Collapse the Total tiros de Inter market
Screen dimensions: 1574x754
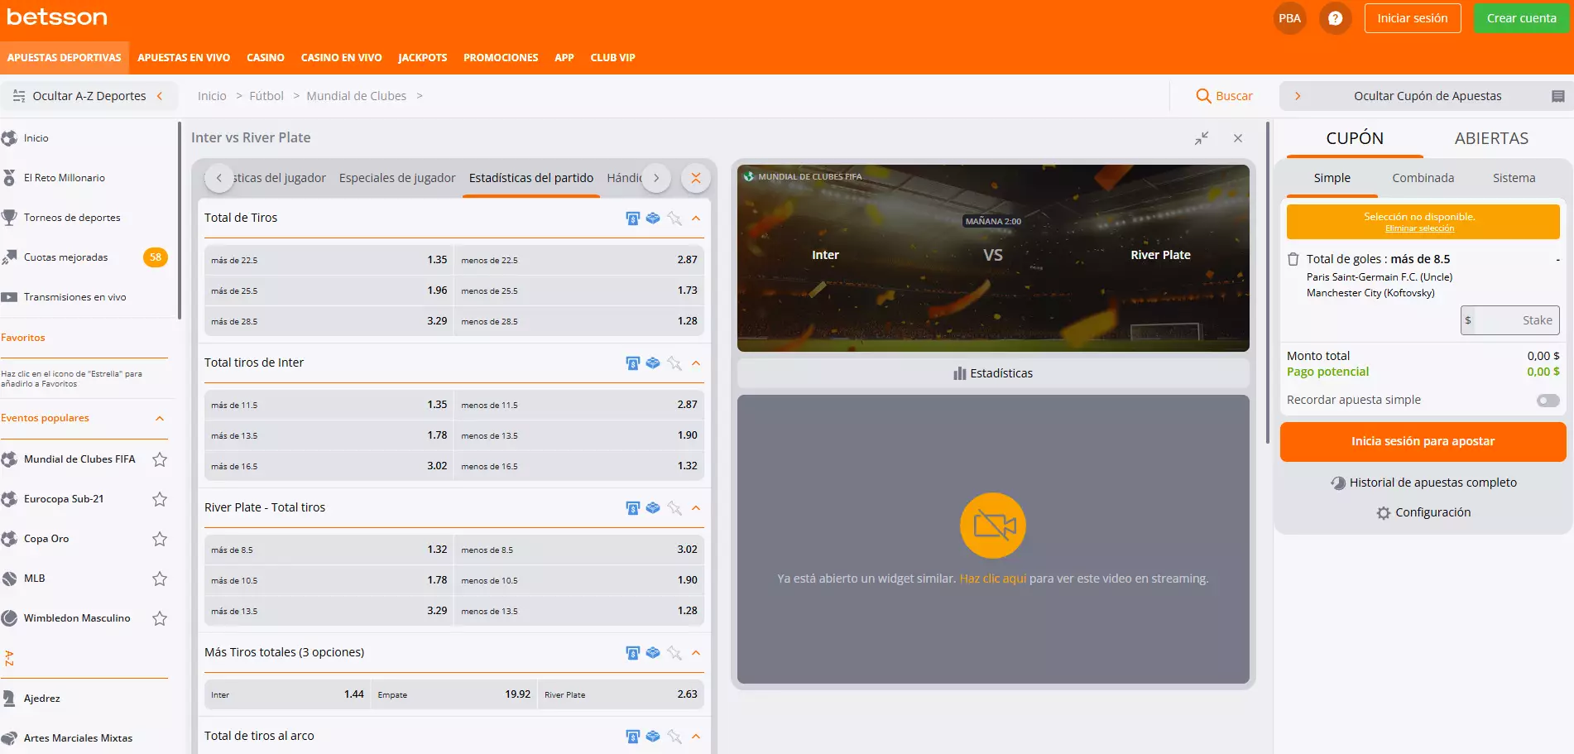[696, 363]
